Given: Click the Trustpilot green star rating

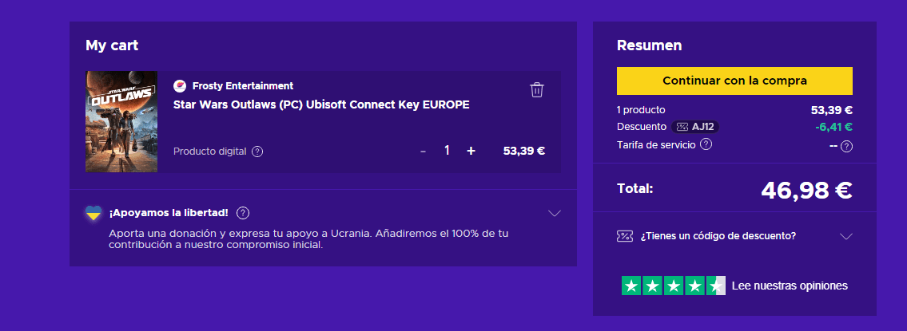Looking at the screenshot, I should [x=674, y=286].
